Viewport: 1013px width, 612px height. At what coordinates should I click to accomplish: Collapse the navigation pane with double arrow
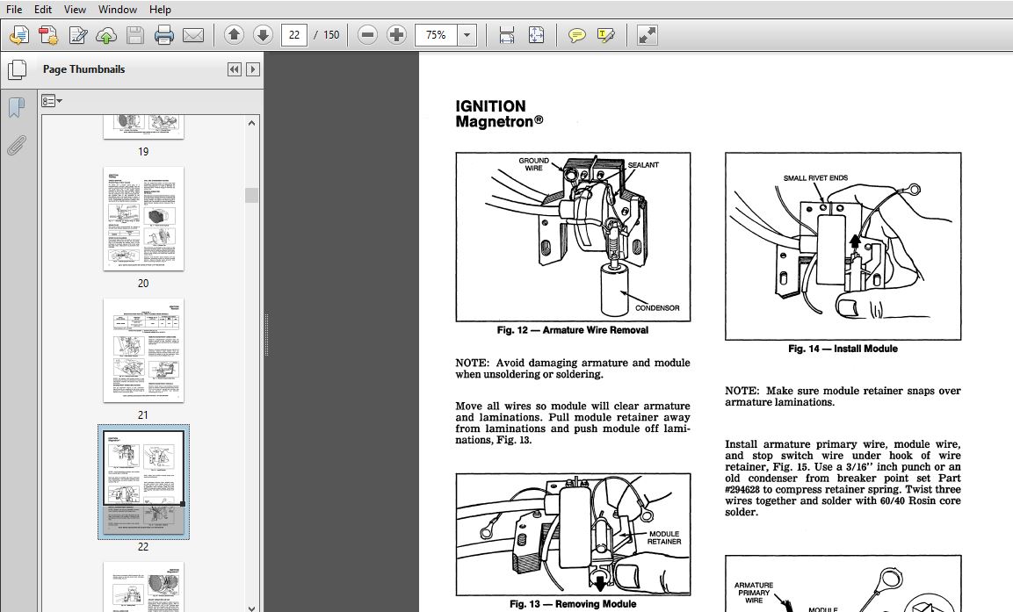(x=235, y=69)
